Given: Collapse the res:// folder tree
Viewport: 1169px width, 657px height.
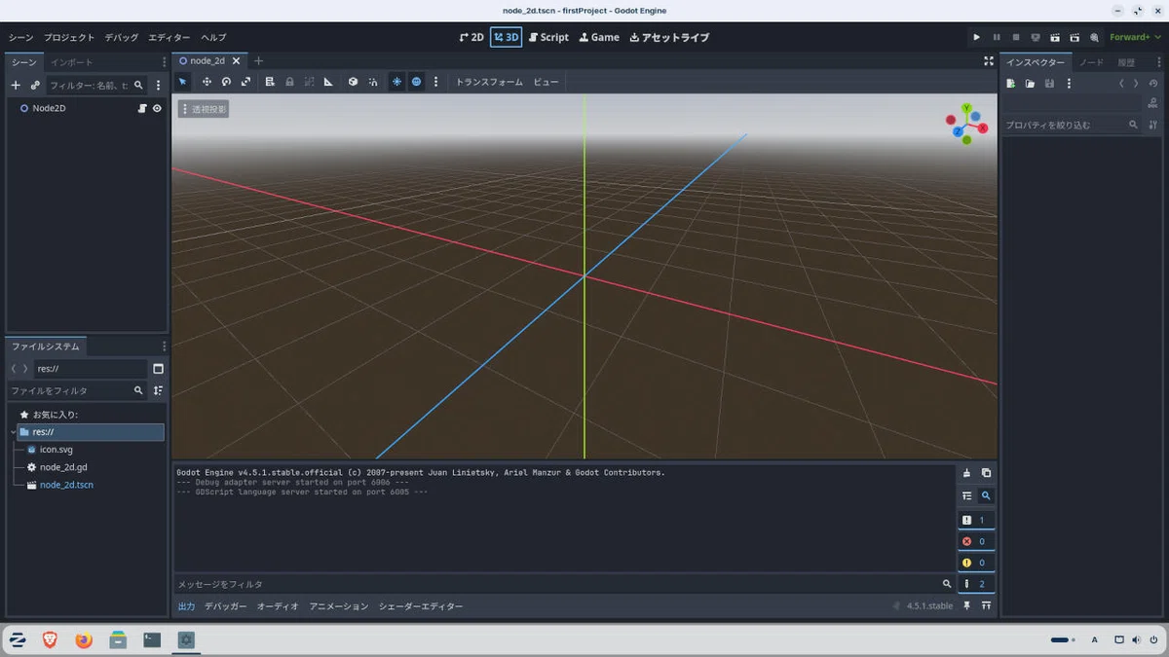Looking at the screenshot, I should pos(14,432).
